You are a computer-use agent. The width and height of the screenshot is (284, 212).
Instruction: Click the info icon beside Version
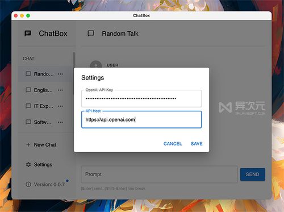[x=28, y=184]
